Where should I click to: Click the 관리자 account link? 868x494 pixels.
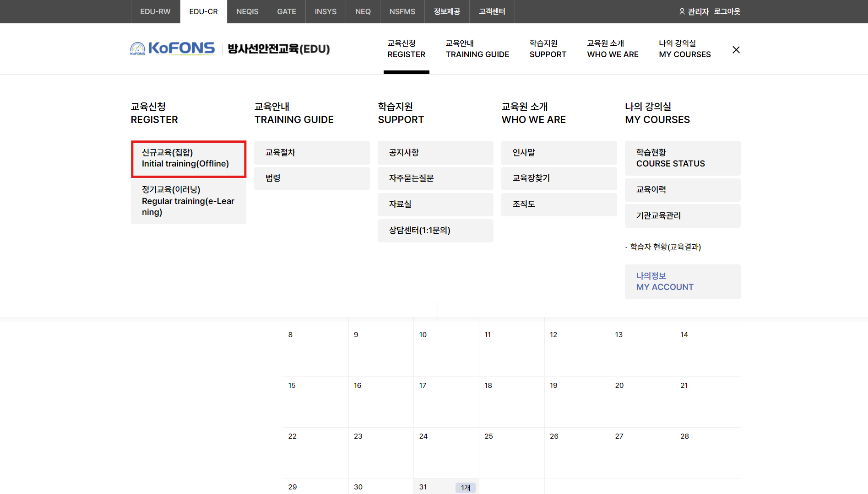tap(698, 11)
